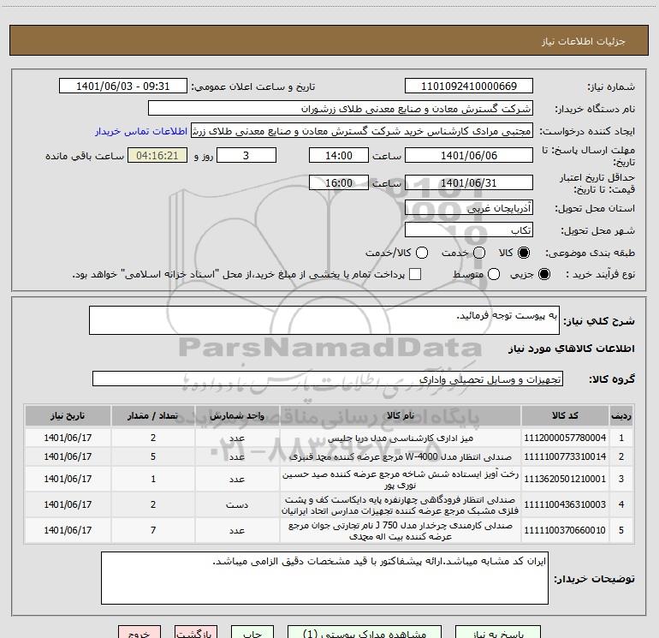Click the جزئیات اطلاعات نیاز header title
659x638 pixels.
(x=583, y=41)
